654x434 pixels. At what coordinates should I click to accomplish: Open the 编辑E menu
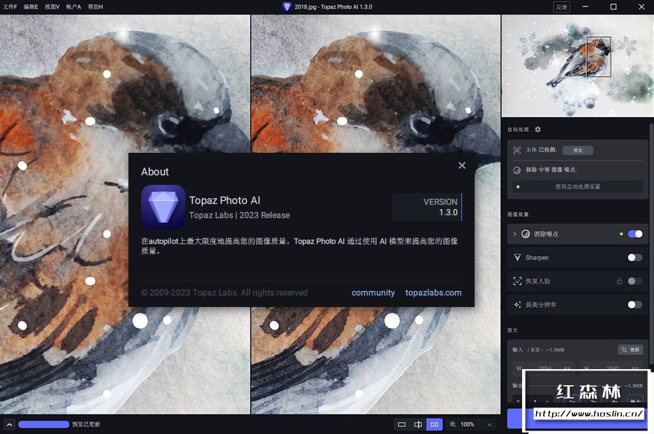(31, 7)
